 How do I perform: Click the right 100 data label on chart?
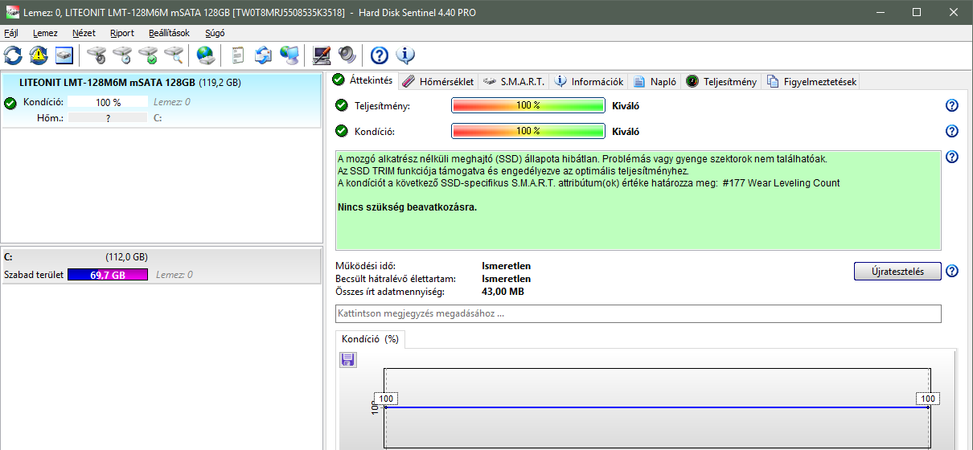pos(928,399)
